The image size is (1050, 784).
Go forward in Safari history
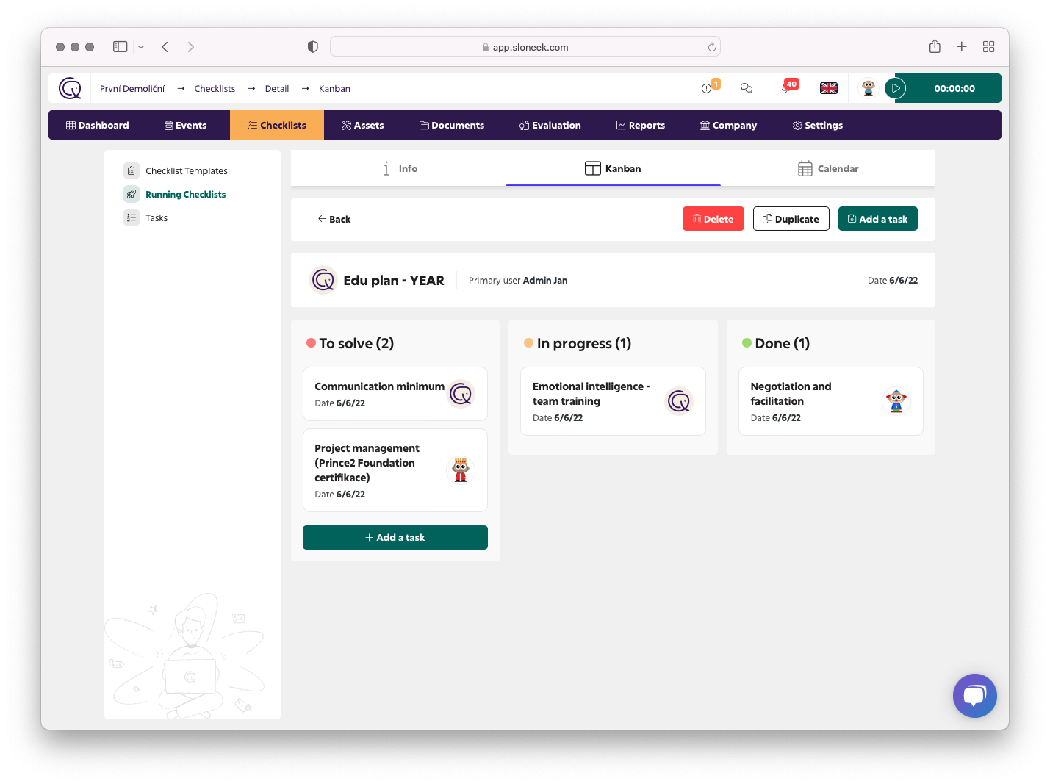[191, 47]
